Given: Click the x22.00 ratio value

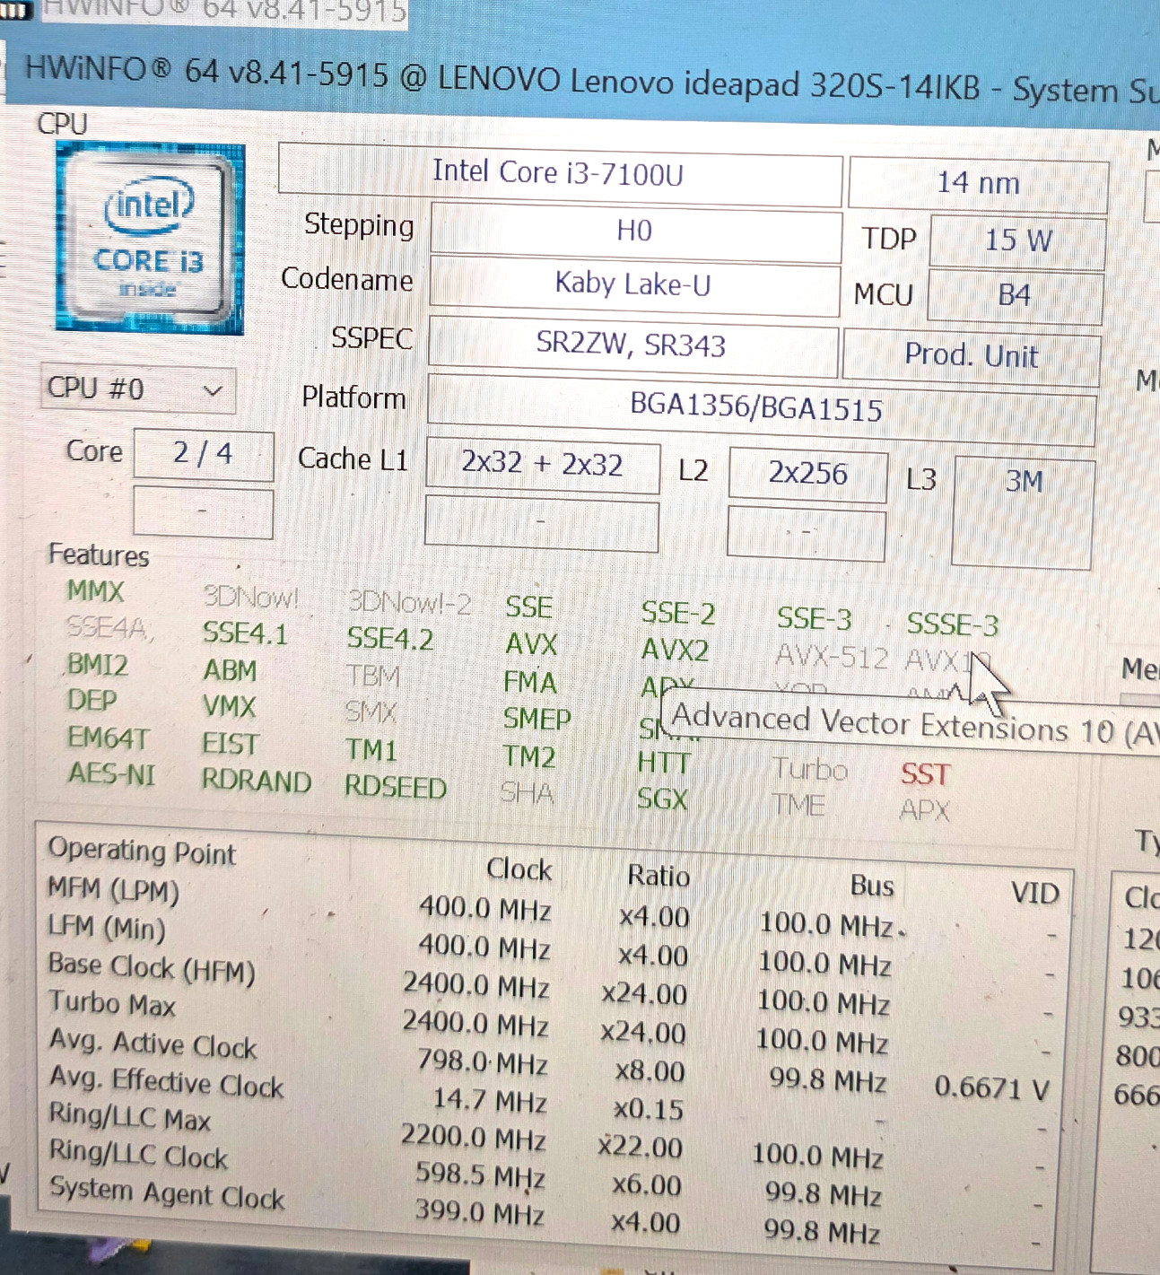Looking at the screenshot, I should (x=641, y=1148).
